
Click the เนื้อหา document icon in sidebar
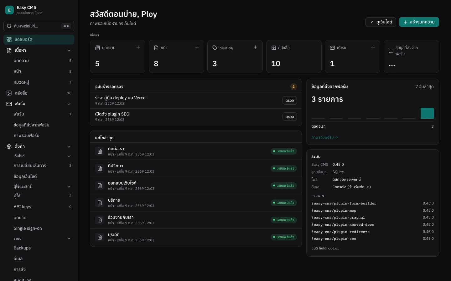9,50
